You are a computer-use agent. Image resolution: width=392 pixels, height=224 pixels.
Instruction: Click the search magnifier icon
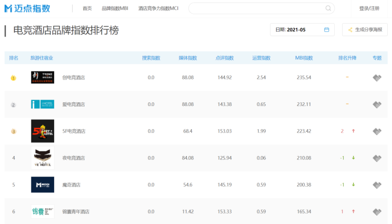328,8
